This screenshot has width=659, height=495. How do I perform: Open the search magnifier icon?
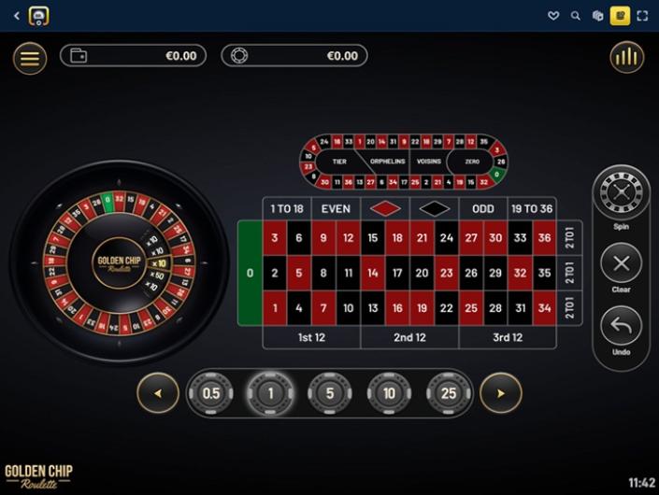pos(576,16)
